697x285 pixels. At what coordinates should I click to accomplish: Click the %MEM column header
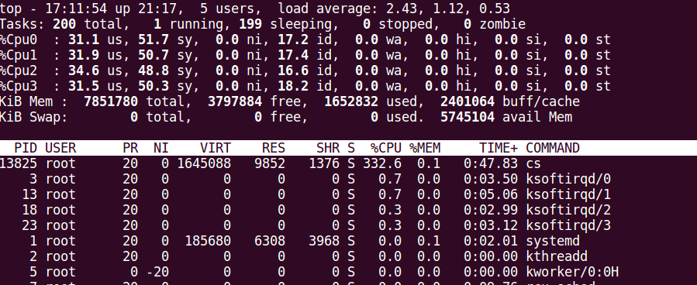[425, 148]
